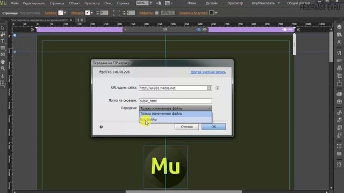Image resolution: width=344 pixels, height=193 pixels.
Task: Click the page-jump icon next to zoom
Action: point(159,3)
